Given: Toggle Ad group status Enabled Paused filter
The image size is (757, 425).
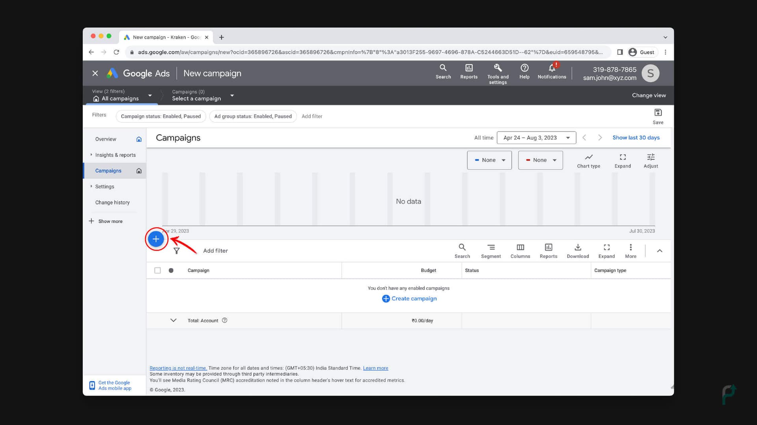Looking at the screenshot, I should pyautogui.click(x=253, y=116).
